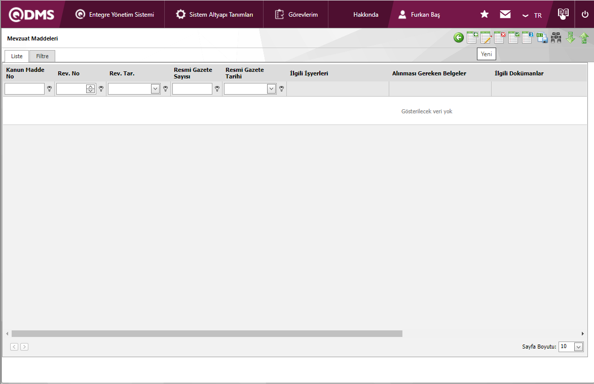Focus the Rev. No filter field

pos(71,89)
